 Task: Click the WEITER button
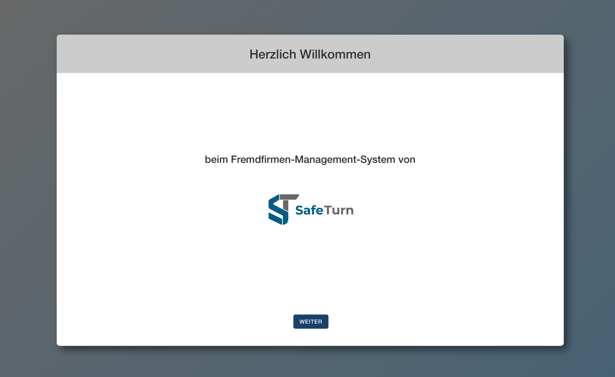(x=311, y=321)
